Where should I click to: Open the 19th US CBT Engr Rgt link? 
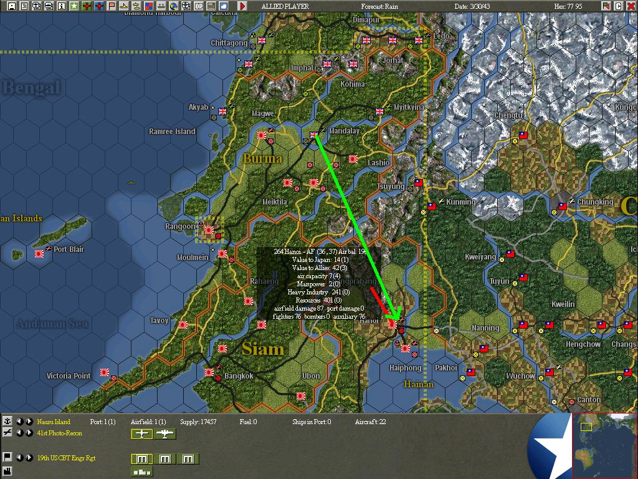[66, 458]
